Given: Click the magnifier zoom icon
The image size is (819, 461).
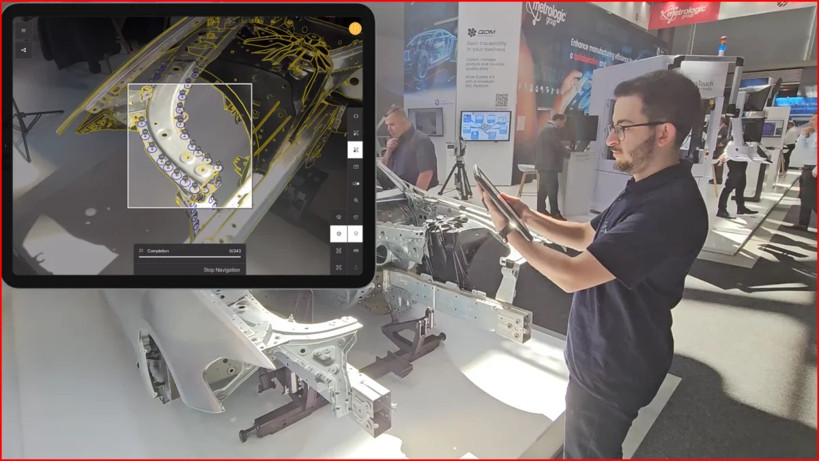Looking at the screenshot, I should pyautogui.click(x=356, y=200).
